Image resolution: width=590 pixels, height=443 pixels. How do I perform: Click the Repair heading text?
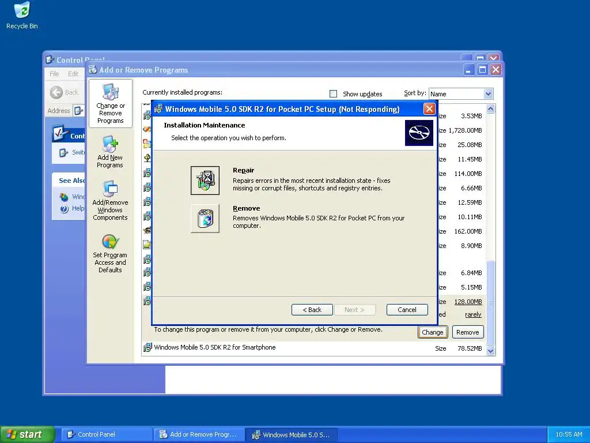[244, 170]
